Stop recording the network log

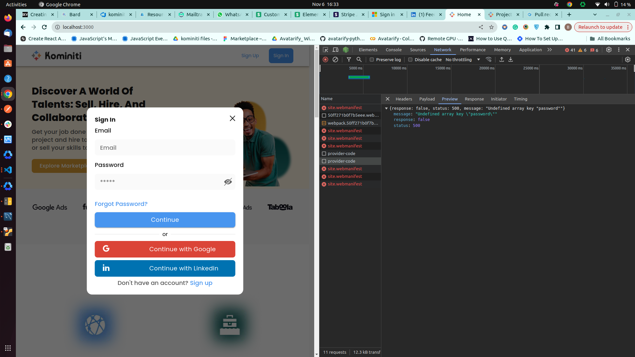(325, 59)
